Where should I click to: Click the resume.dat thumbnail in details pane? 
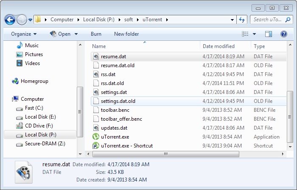[x=24, y=172]
